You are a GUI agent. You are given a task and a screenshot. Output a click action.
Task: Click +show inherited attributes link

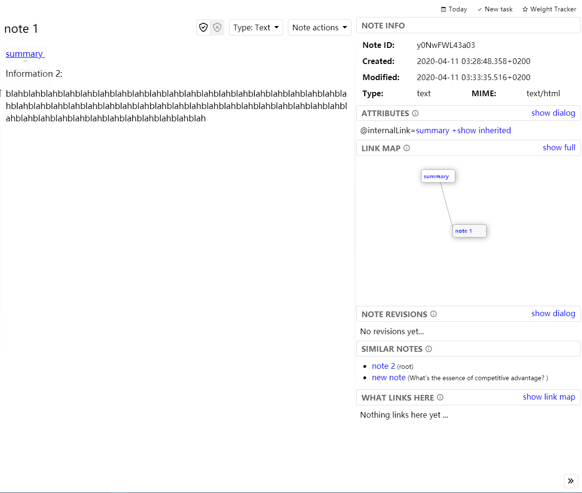[481, 130]
